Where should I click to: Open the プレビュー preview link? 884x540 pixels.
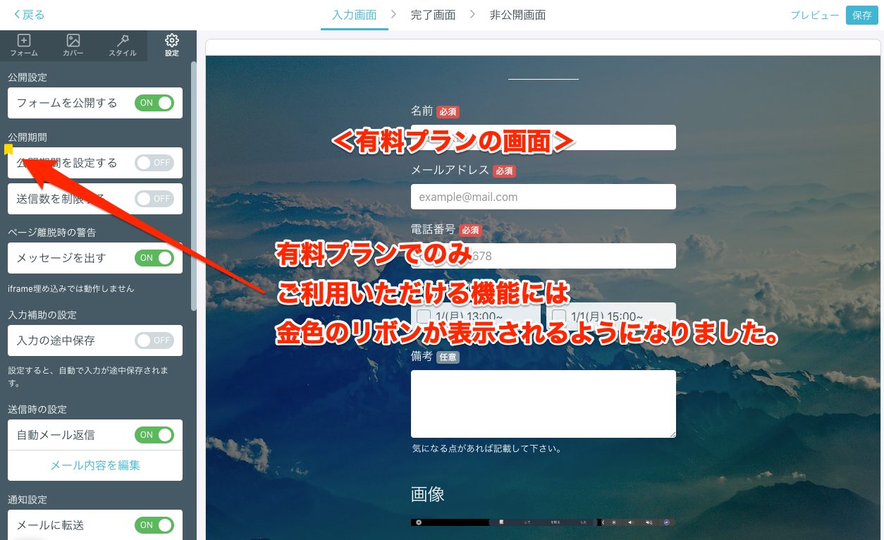[x=814, y=15]
